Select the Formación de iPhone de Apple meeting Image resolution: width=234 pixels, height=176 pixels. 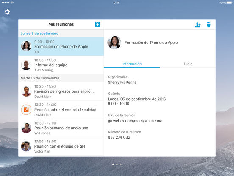pyautogui.click(x=61, y=46)
